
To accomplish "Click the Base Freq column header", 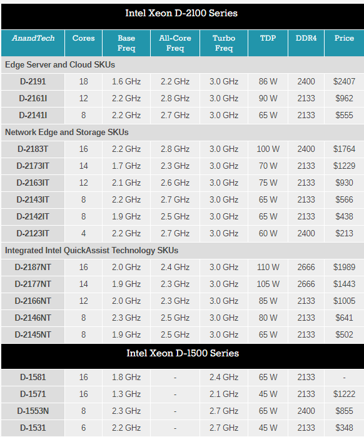I will point(126,43).
